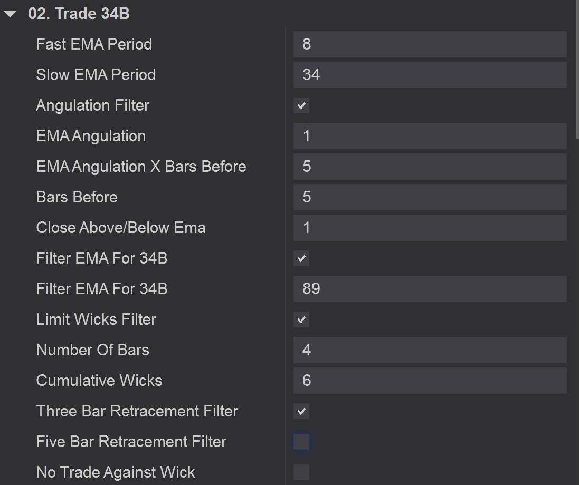Viewport: 579px width, 485px height.
Task: Click the Limit Wicks Filter label
Action: (x=96, y=319)
